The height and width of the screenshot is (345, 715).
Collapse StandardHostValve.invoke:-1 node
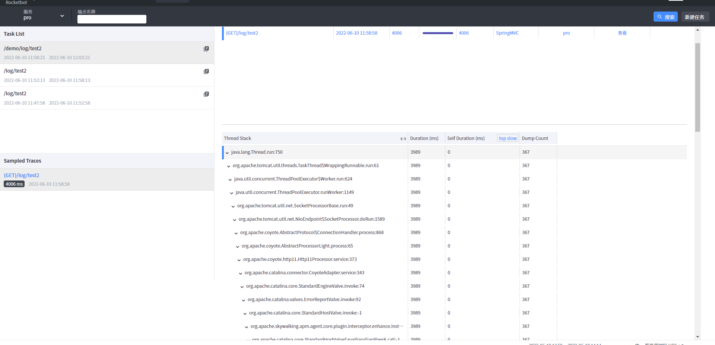245,313
